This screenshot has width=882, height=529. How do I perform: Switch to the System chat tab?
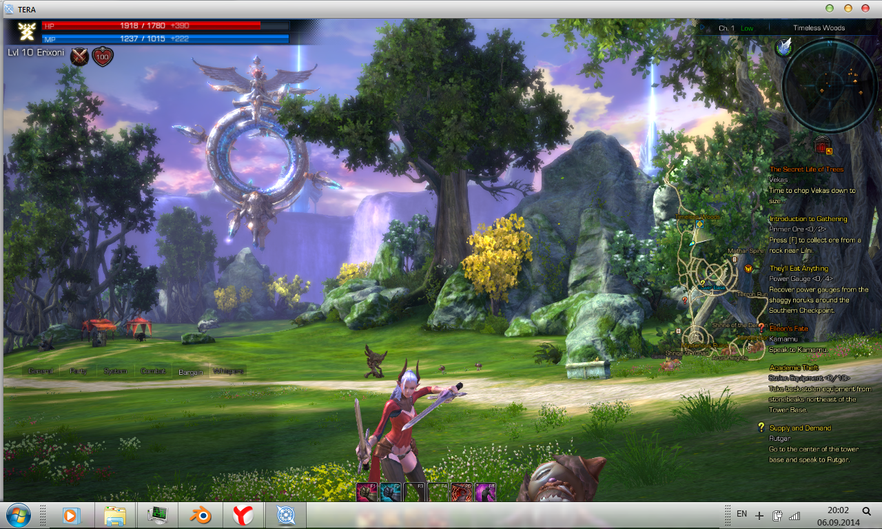(x=116, y=371)
